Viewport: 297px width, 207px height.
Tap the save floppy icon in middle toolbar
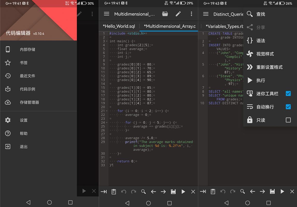pyautogui.click(x=173, y=191)
